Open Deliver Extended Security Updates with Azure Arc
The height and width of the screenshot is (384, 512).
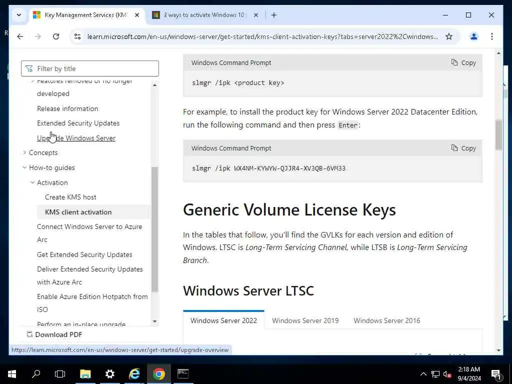coord(90,275)
